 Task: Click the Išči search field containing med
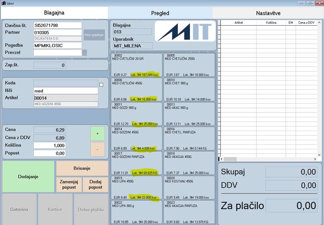pos(66,91)
